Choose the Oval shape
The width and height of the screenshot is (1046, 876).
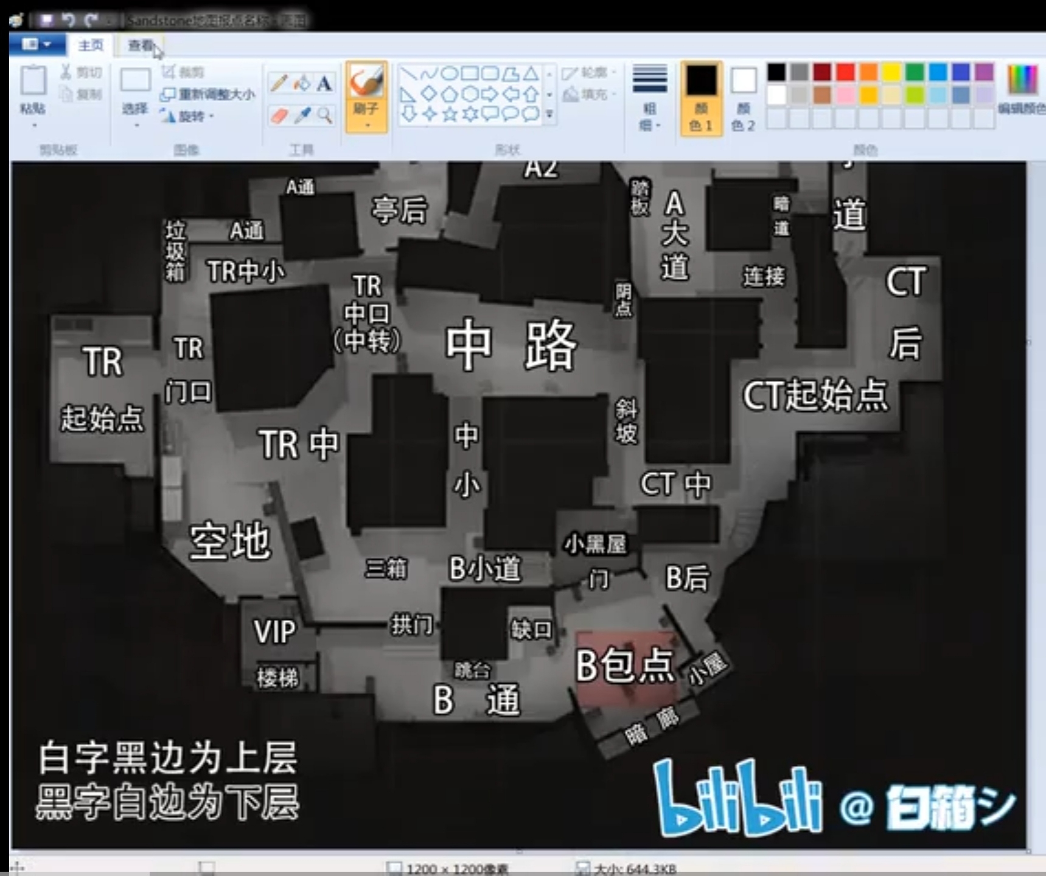449,74
